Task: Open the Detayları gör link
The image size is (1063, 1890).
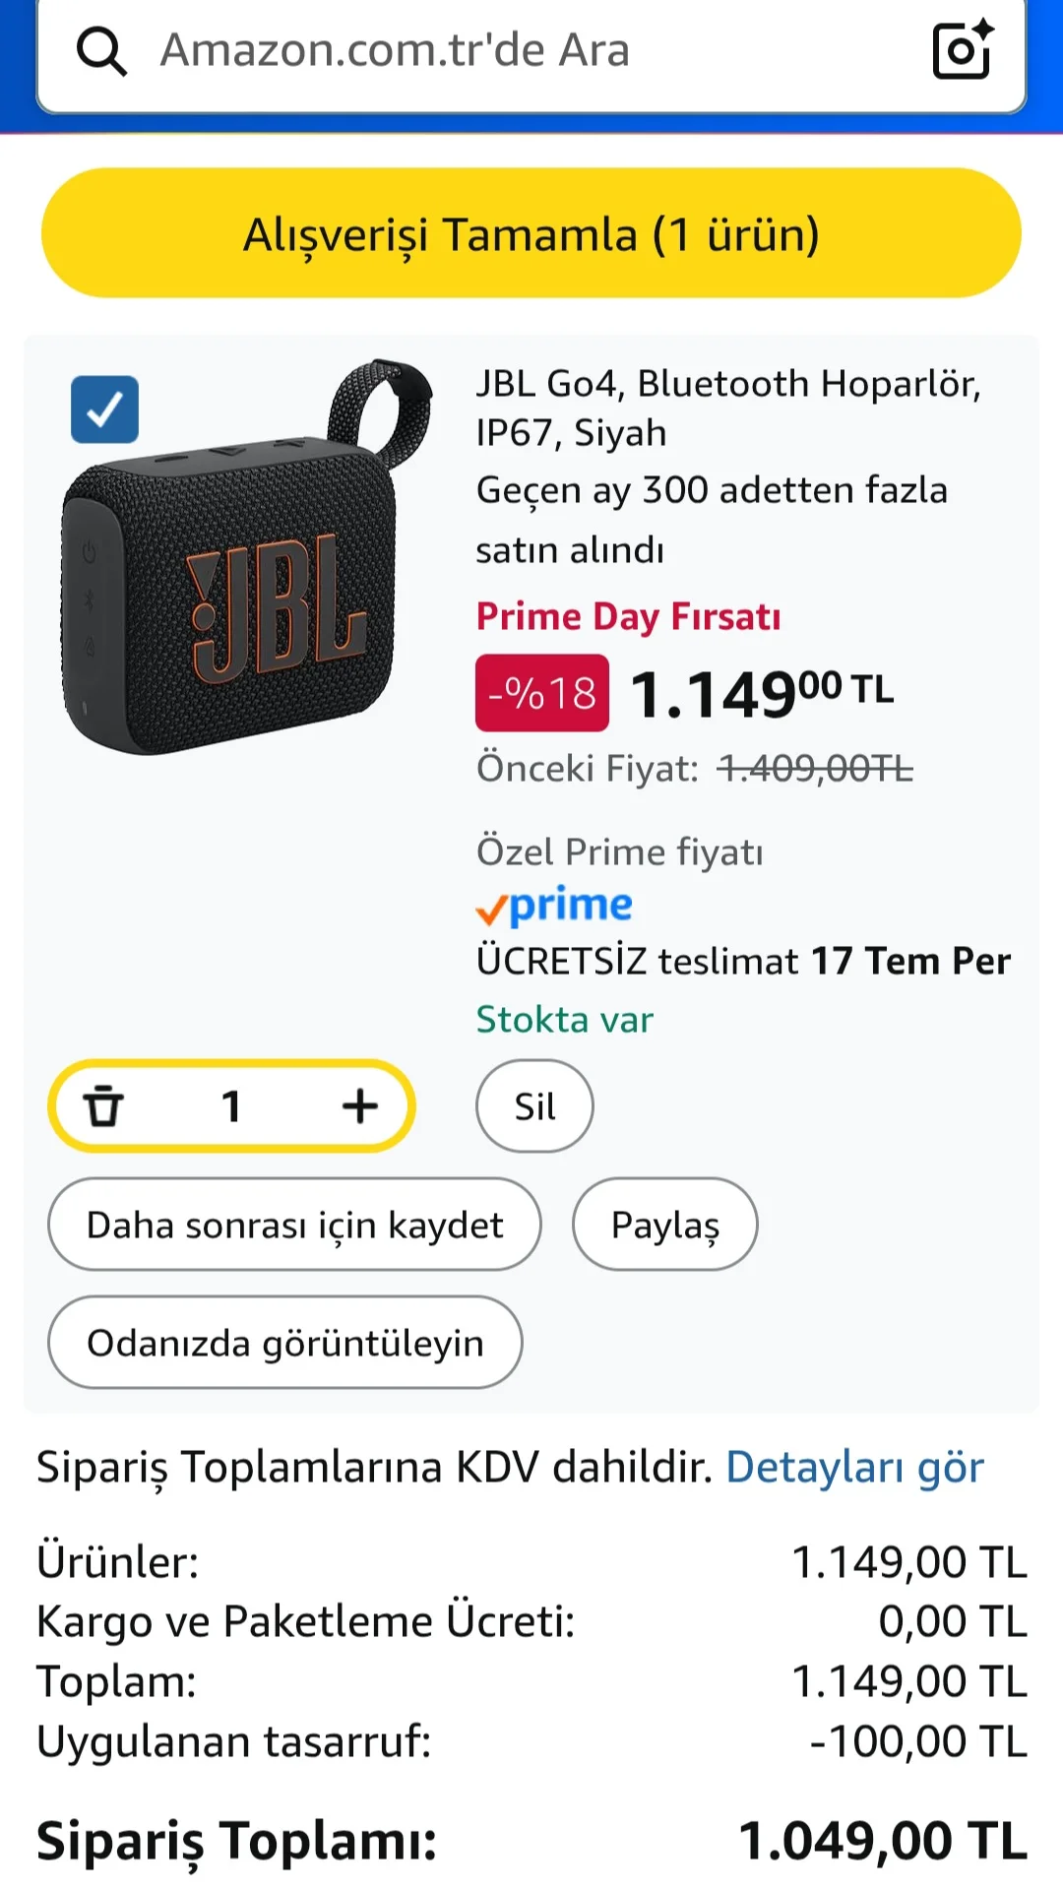Action: [x=854, y=1467]
